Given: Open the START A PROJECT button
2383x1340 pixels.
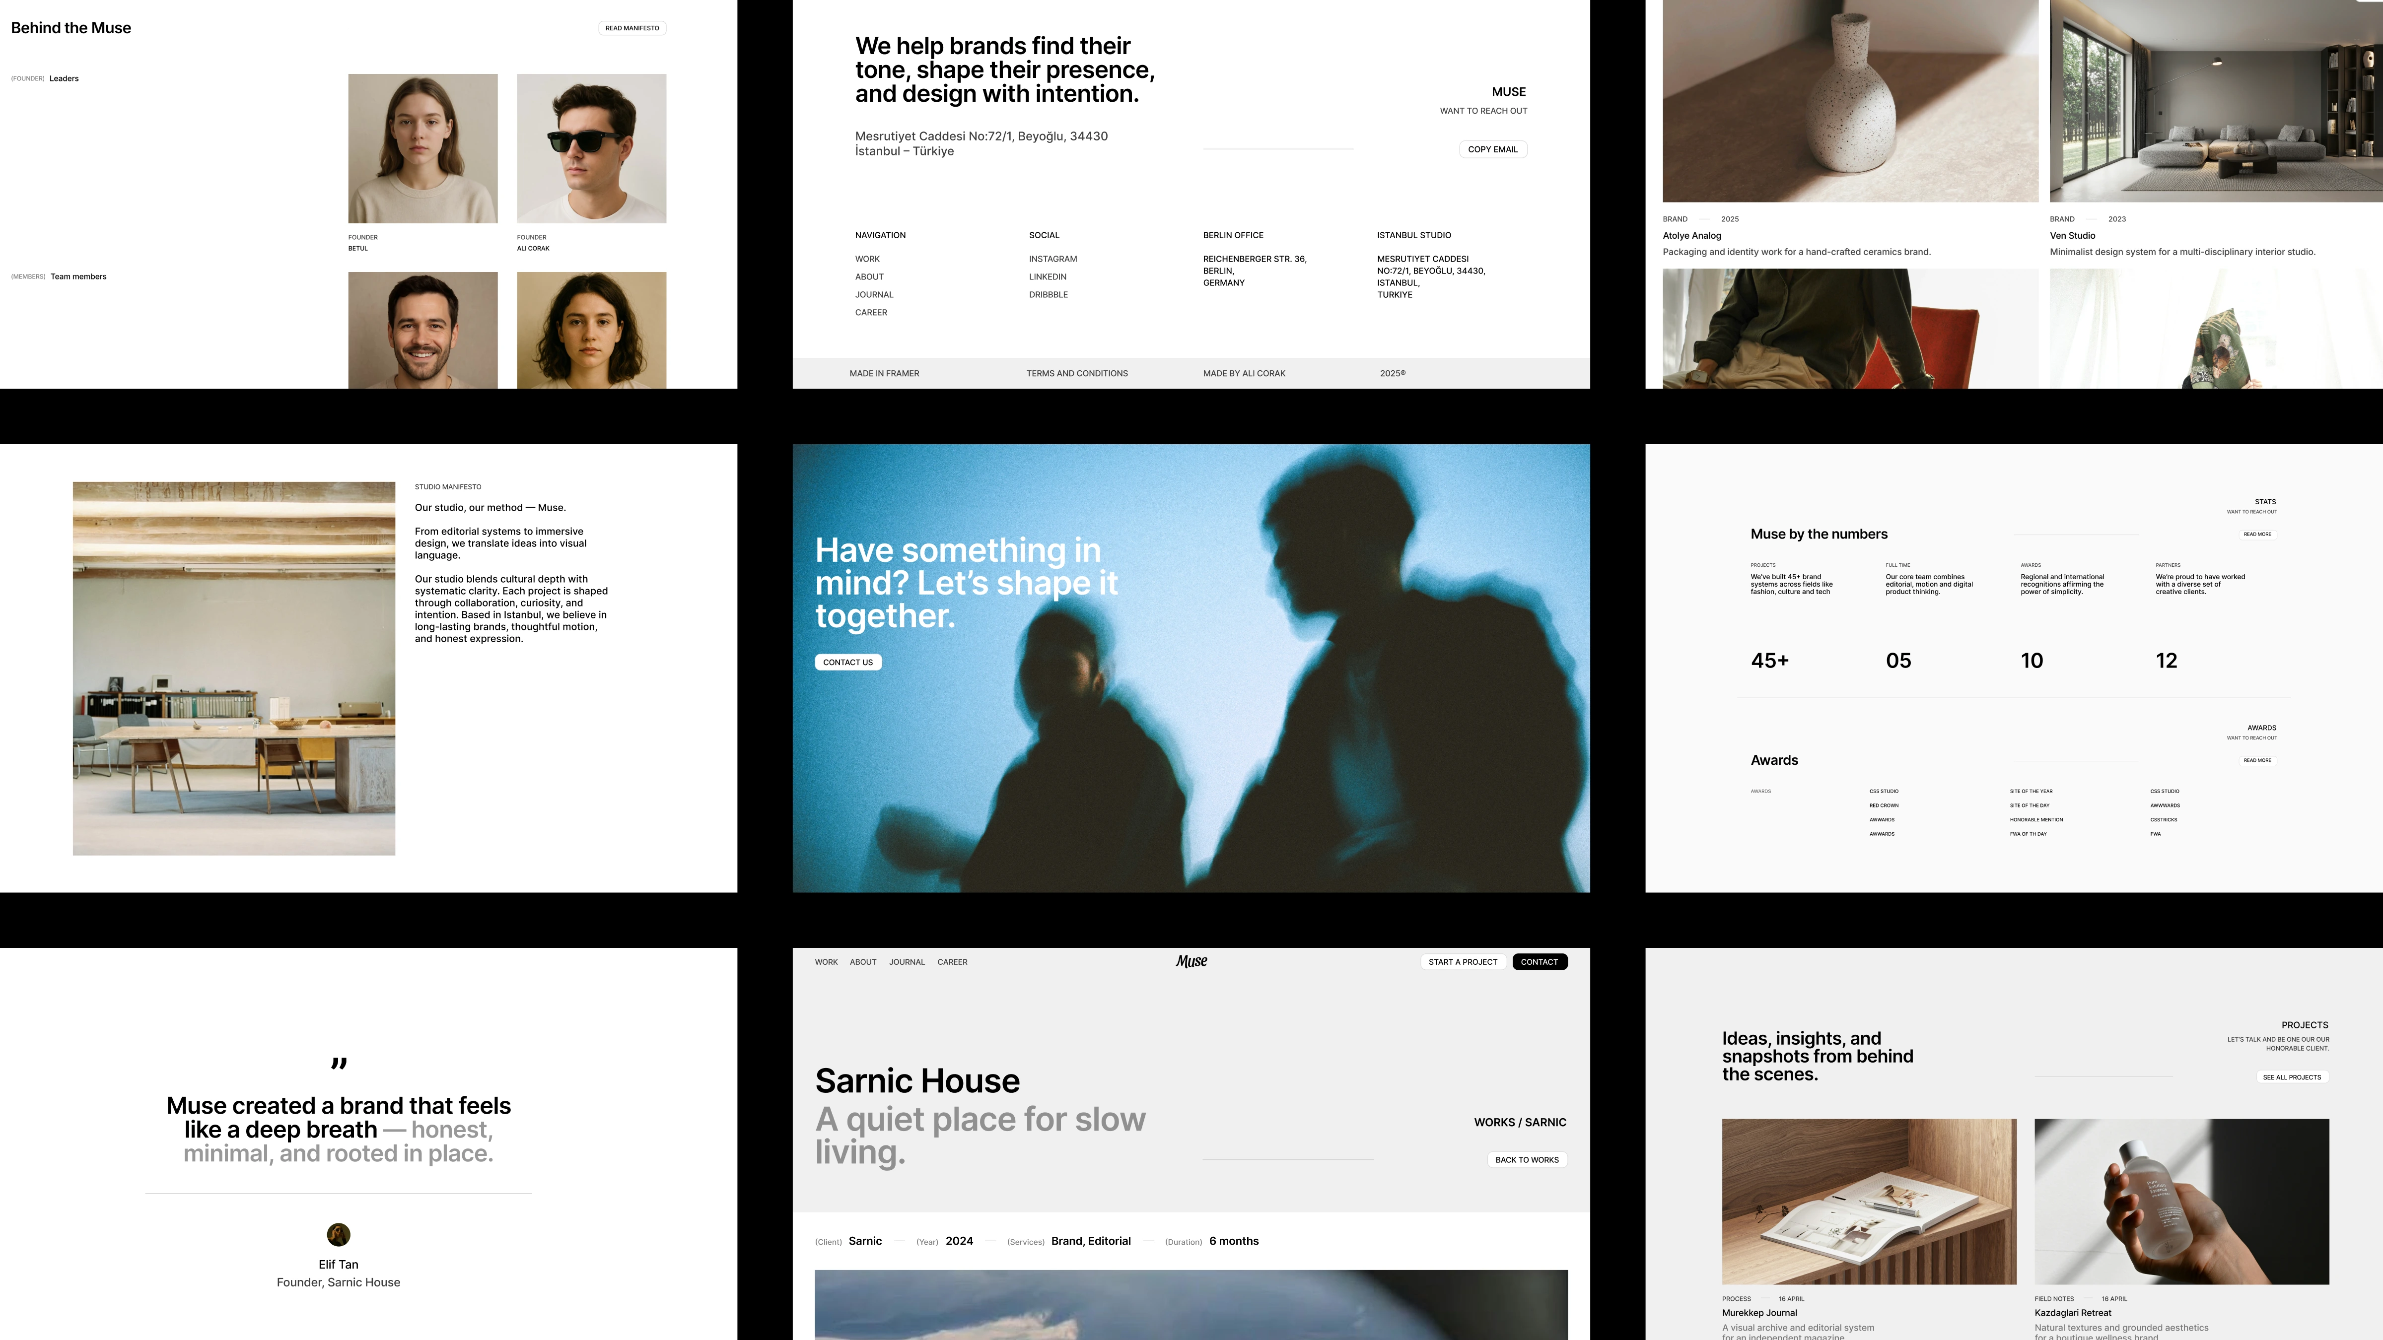Looking at the screenshot, I should tap(1463, 962).
